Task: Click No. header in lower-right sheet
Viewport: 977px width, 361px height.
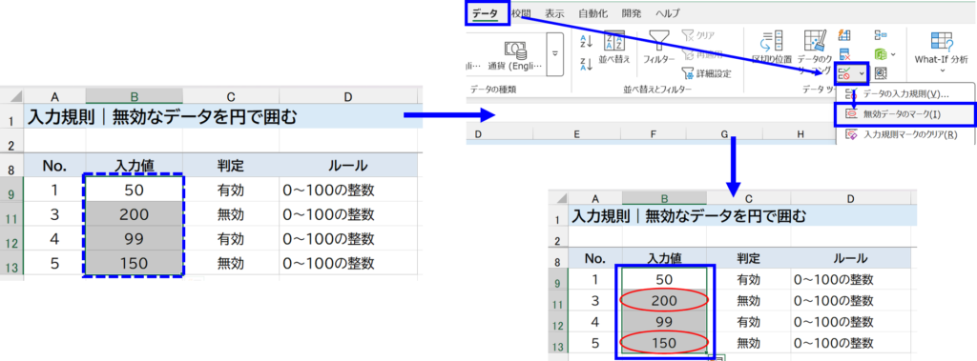Action: (595, 259)
